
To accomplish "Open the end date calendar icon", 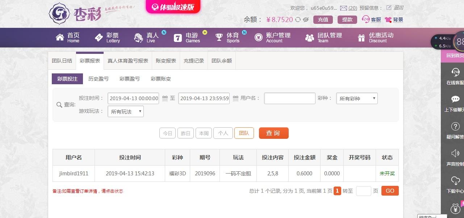I will [235, 98].
